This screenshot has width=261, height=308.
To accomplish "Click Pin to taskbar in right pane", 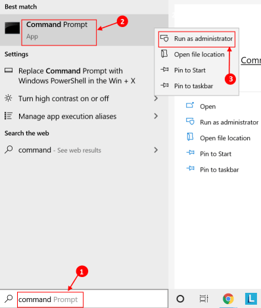I will (220, 170).
